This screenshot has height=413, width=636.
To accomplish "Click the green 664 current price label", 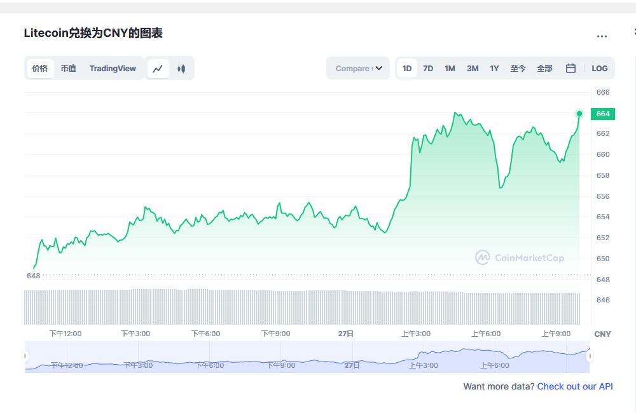I will coord(603,114).
